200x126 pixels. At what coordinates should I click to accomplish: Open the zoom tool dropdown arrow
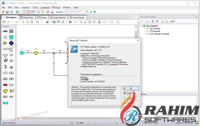tap(66, 22)
